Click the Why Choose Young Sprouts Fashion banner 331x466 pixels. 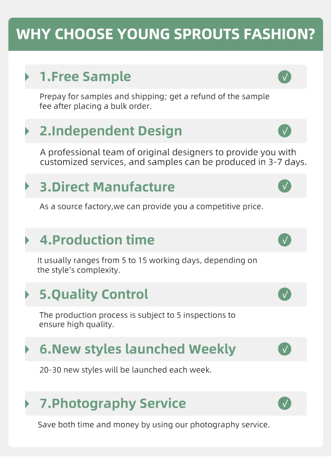click(165, 34)
